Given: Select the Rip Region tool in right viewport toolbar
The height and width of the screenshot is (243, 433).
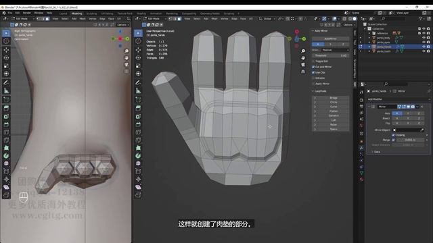Looking at the screenshot, I should tap(138, 195).
